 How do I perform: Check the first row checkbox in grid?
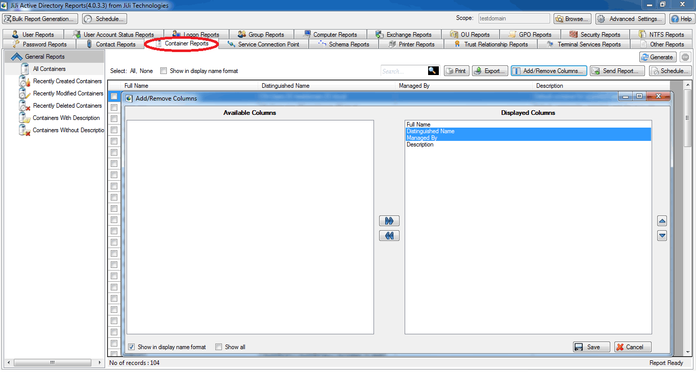[x=114, y=96]
